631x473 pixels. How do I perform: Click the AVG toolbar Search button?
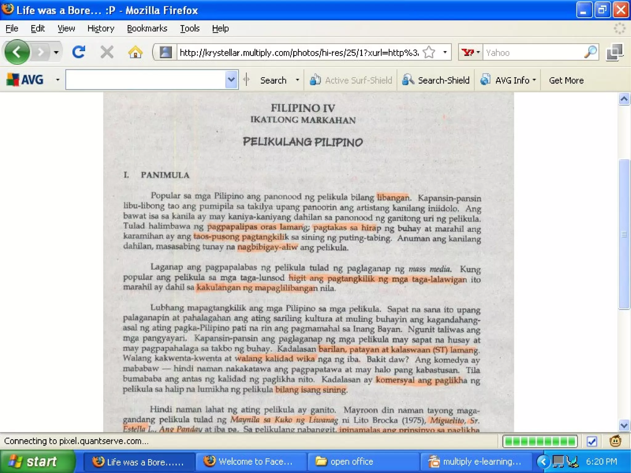coord(273,80)
